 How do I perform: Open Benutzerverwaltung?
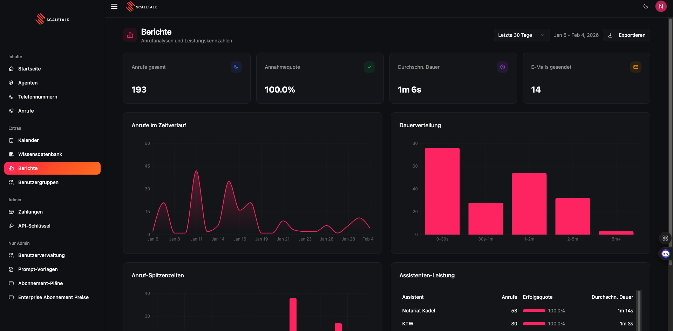[x=53, y=255]
